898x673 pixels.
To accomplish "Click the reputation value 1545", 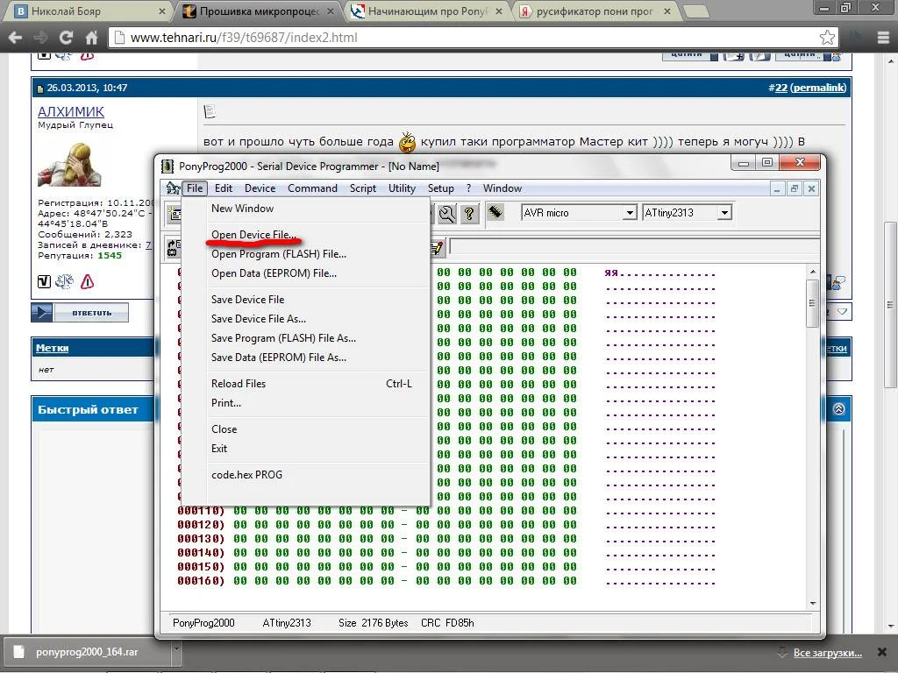I will click(x=110, y=256).
